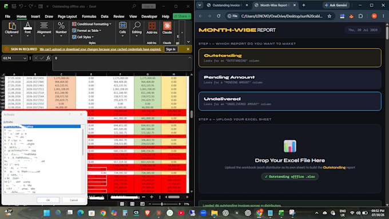Viewport: 389px width, 219px height.
Task: Switch Excel to Page Layout view
Action: [x=132, y=204]
